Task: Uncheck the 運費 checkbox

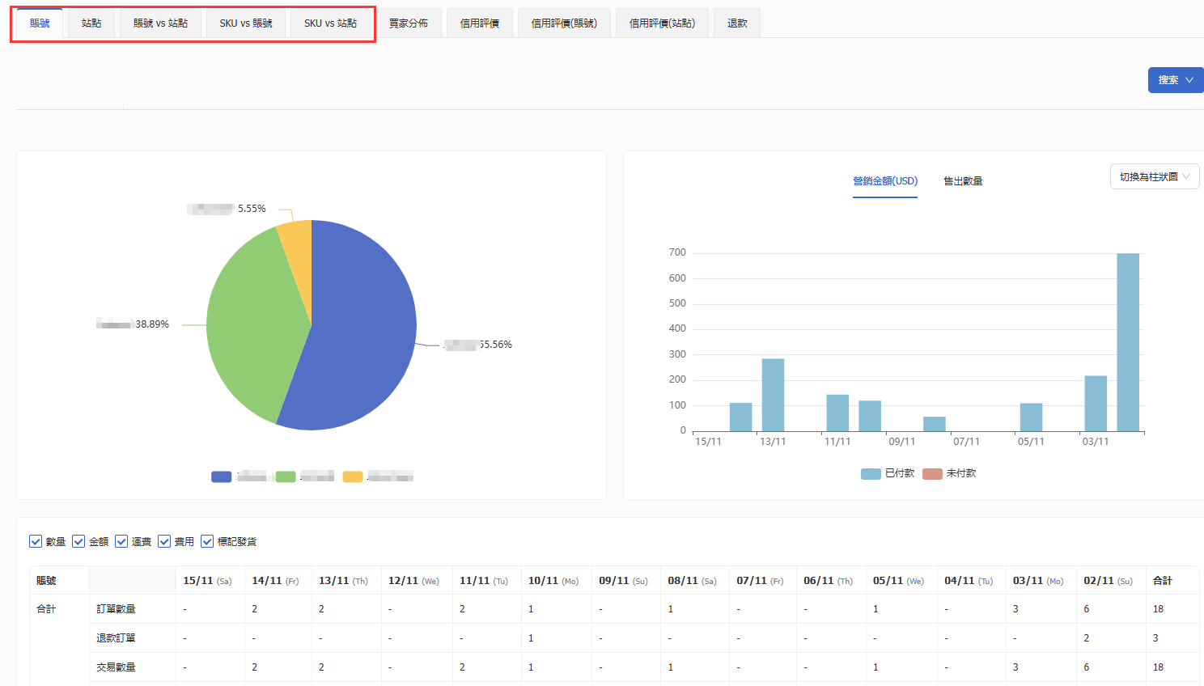Action: pos(121,541)
